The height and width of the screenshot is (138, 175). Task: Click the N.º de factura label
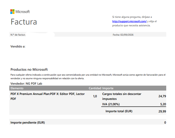point(18,35)
